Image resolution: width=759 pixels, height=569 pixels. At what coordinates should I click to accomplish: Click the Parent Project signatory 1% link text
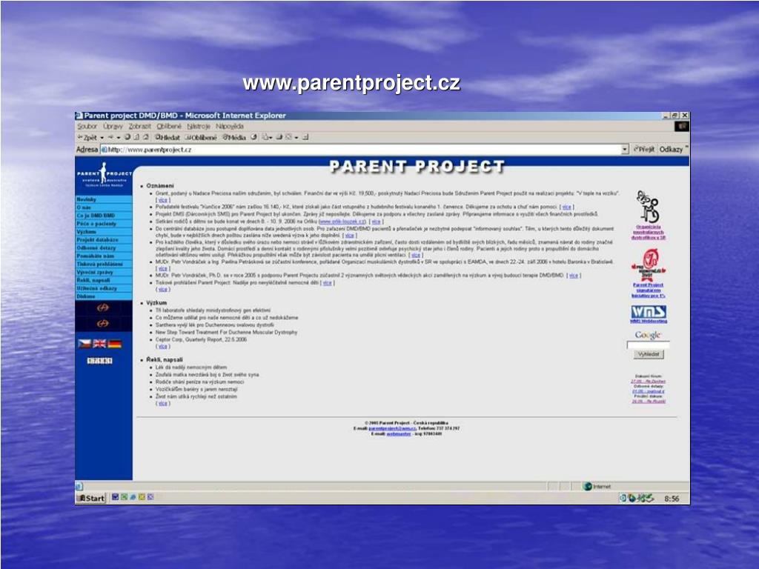(648, 290)
